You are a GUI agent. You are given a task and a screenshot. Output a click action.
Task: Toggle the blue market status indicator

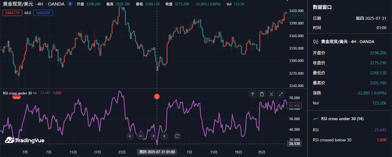[70, 4]
